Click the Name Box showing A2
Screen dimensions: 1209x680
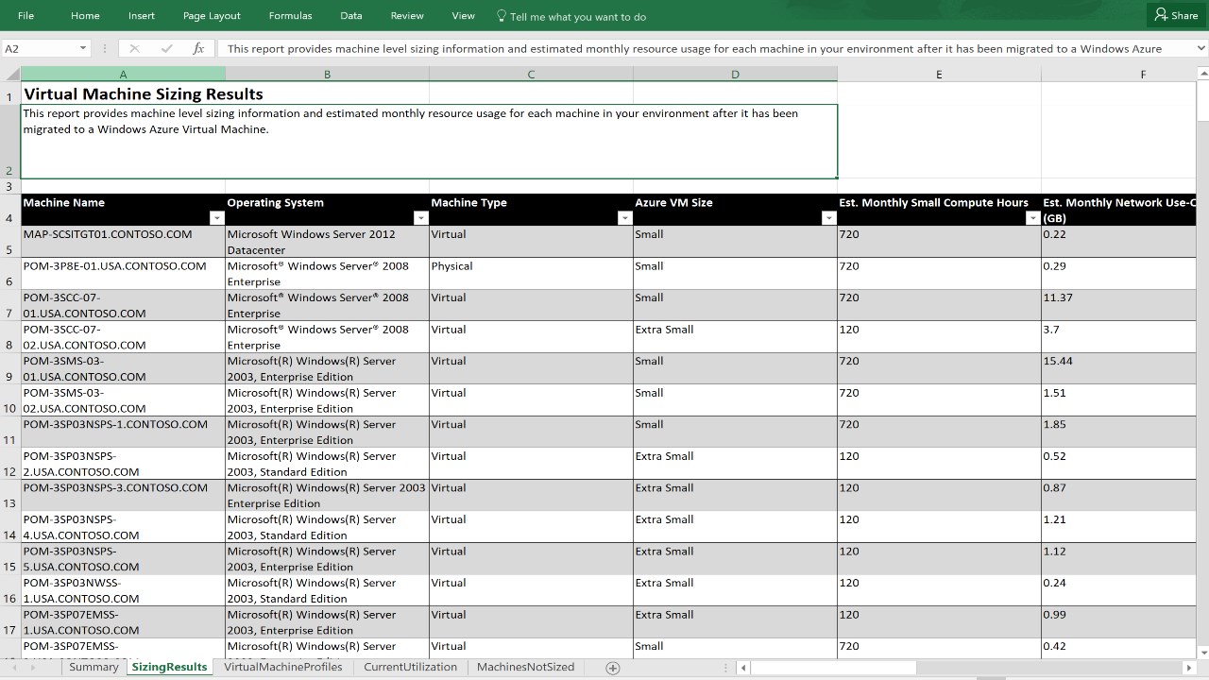pyautogui.click(x=40, y=48)
